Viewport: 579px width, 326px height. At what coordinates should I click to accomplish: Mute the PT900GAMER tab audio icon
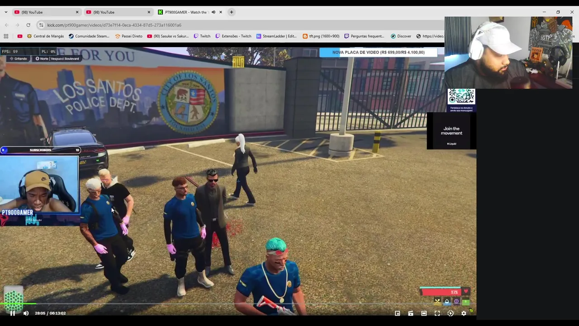click(x=213, y=12)
